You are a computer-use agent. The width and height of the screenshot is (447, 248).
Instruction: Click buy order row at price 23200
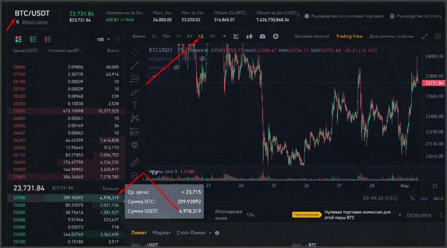(x=66, y=235)
